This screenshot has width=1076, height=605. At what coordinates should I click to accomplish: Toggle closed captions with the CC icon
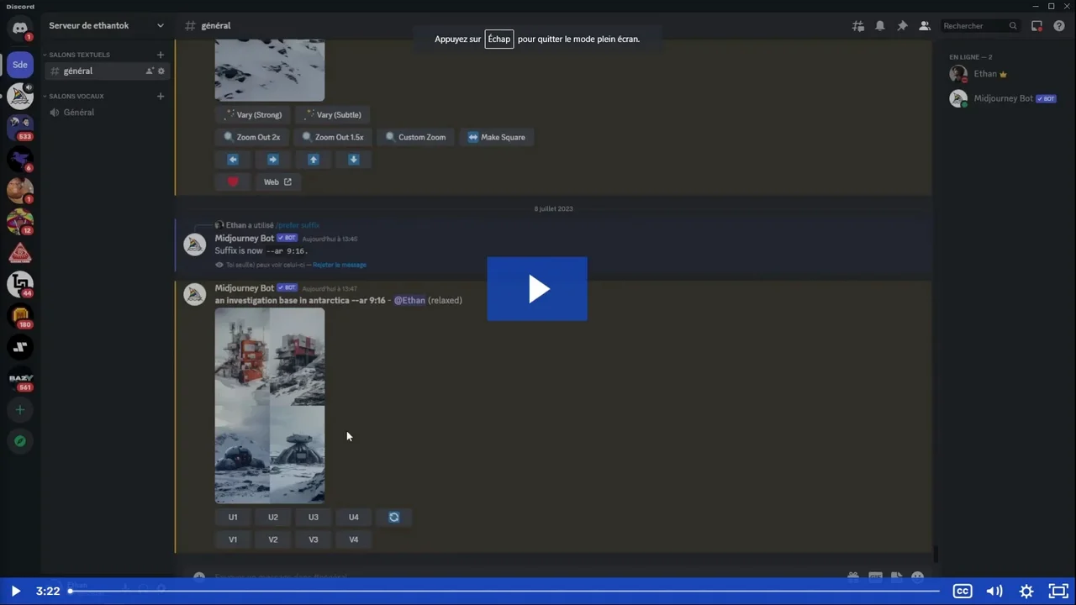(963, 591)
